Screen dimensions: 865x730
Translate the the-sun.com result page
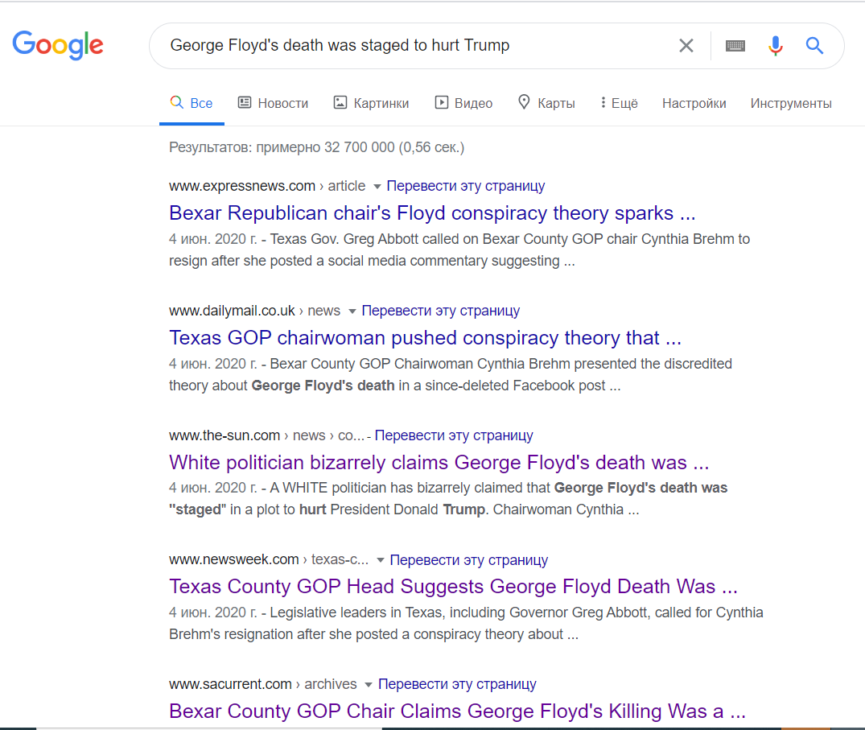(x=454, y=435)
